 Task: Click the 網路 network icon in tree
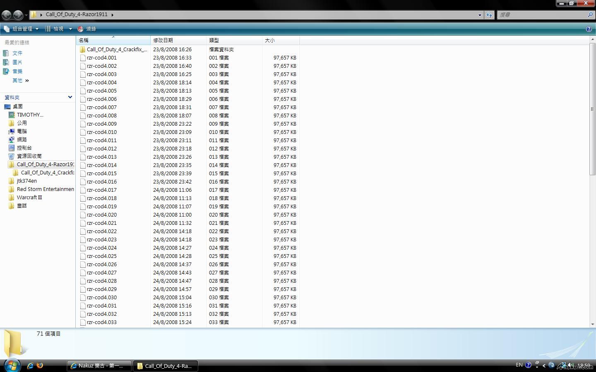tap(12, 140)
